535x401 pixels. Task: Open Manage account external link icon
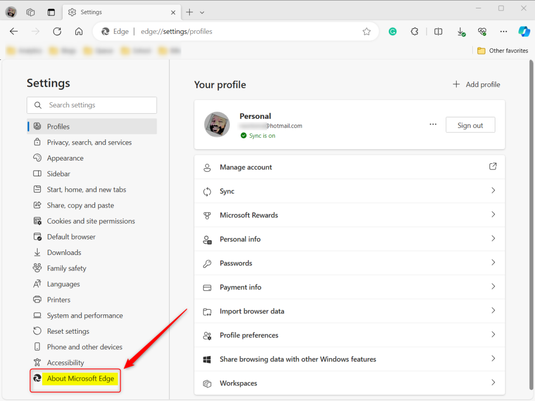pos(493,166)
